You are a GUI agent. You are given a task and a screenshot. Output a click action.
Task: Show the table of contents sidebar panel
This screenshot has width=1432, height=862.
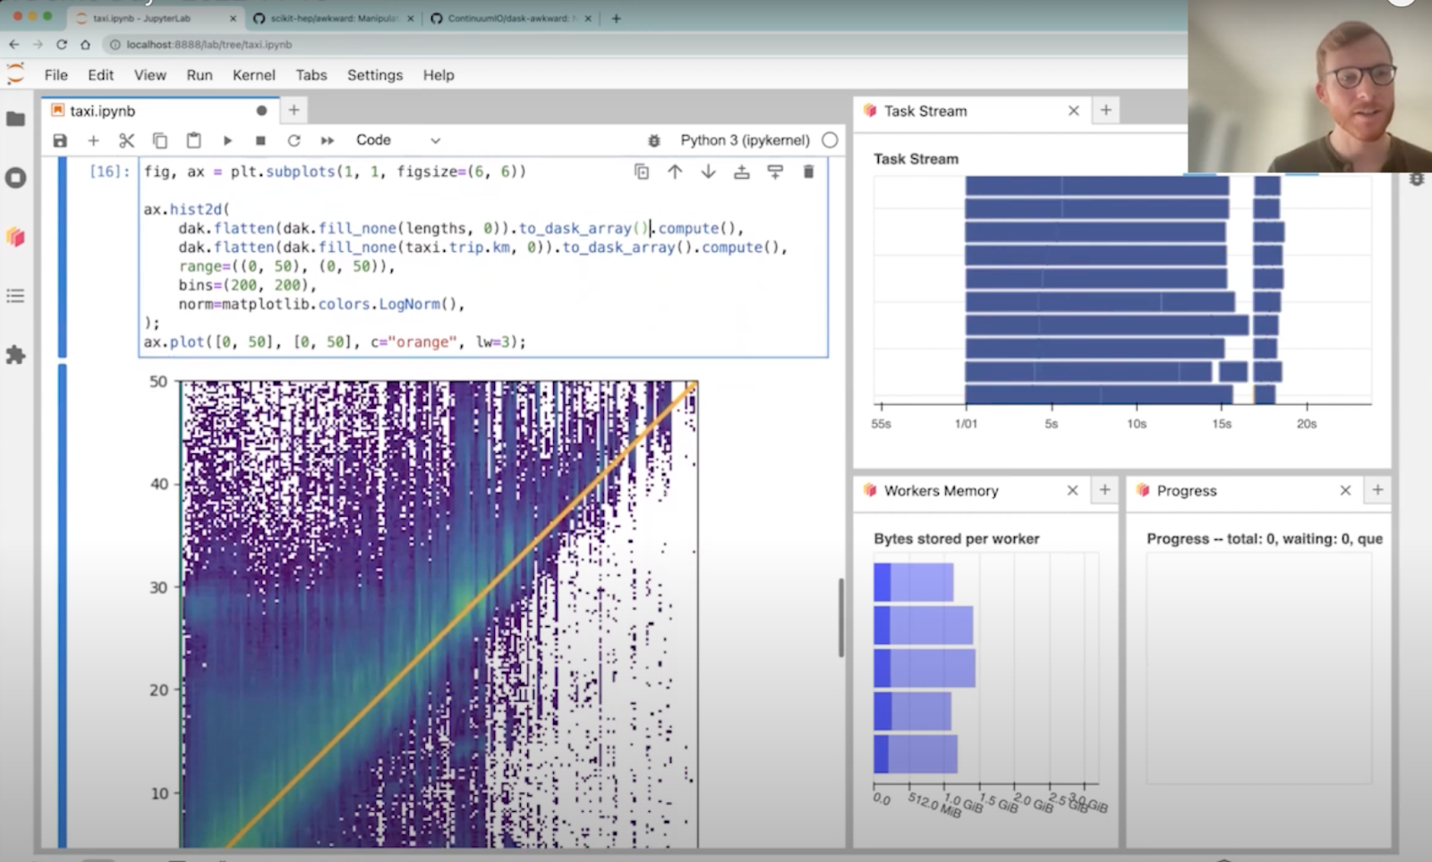16,296
